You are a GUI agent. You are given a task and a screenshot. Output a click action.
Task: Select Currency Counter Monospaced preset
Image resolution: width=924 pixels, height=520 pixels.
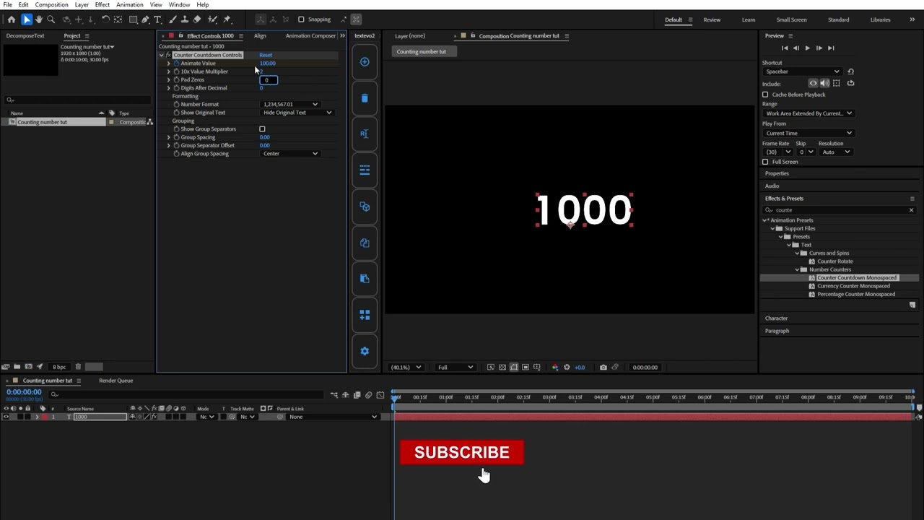tap(853, 286)
